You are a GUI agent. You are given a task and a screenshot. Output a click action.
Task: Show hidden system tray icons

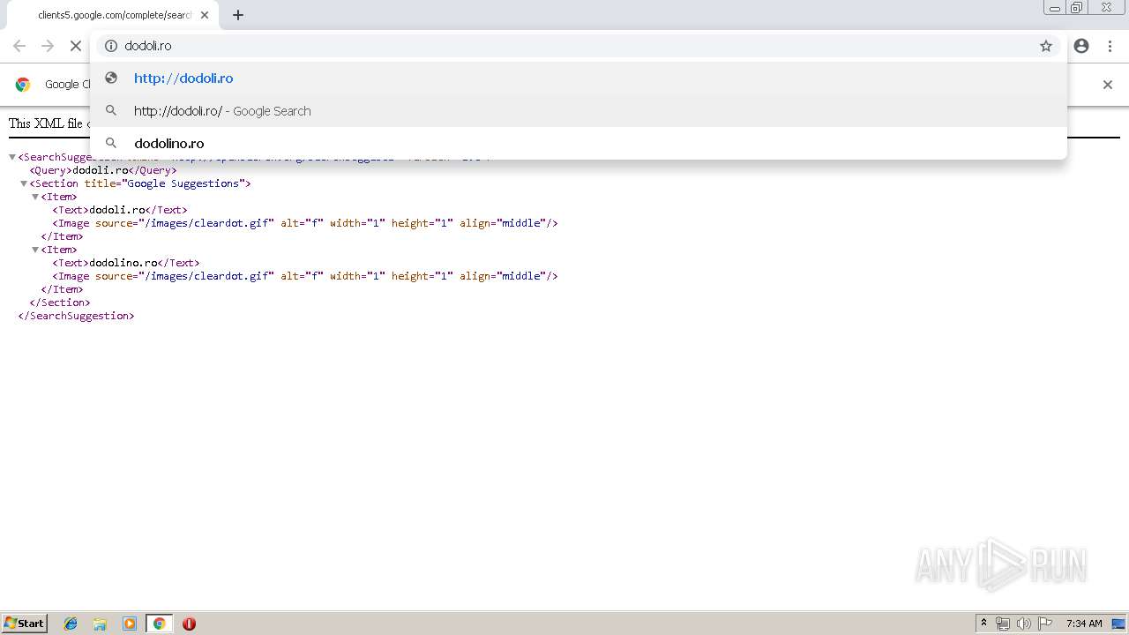coord(984,624)
